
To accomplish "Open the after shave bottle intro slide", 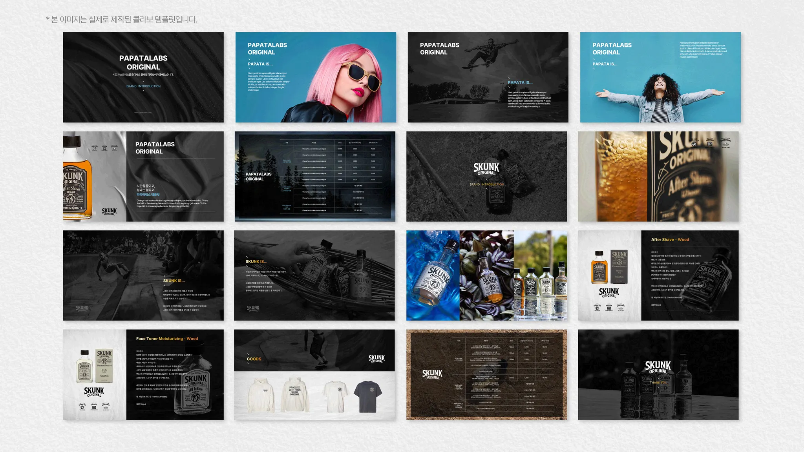I will (143, 176).
